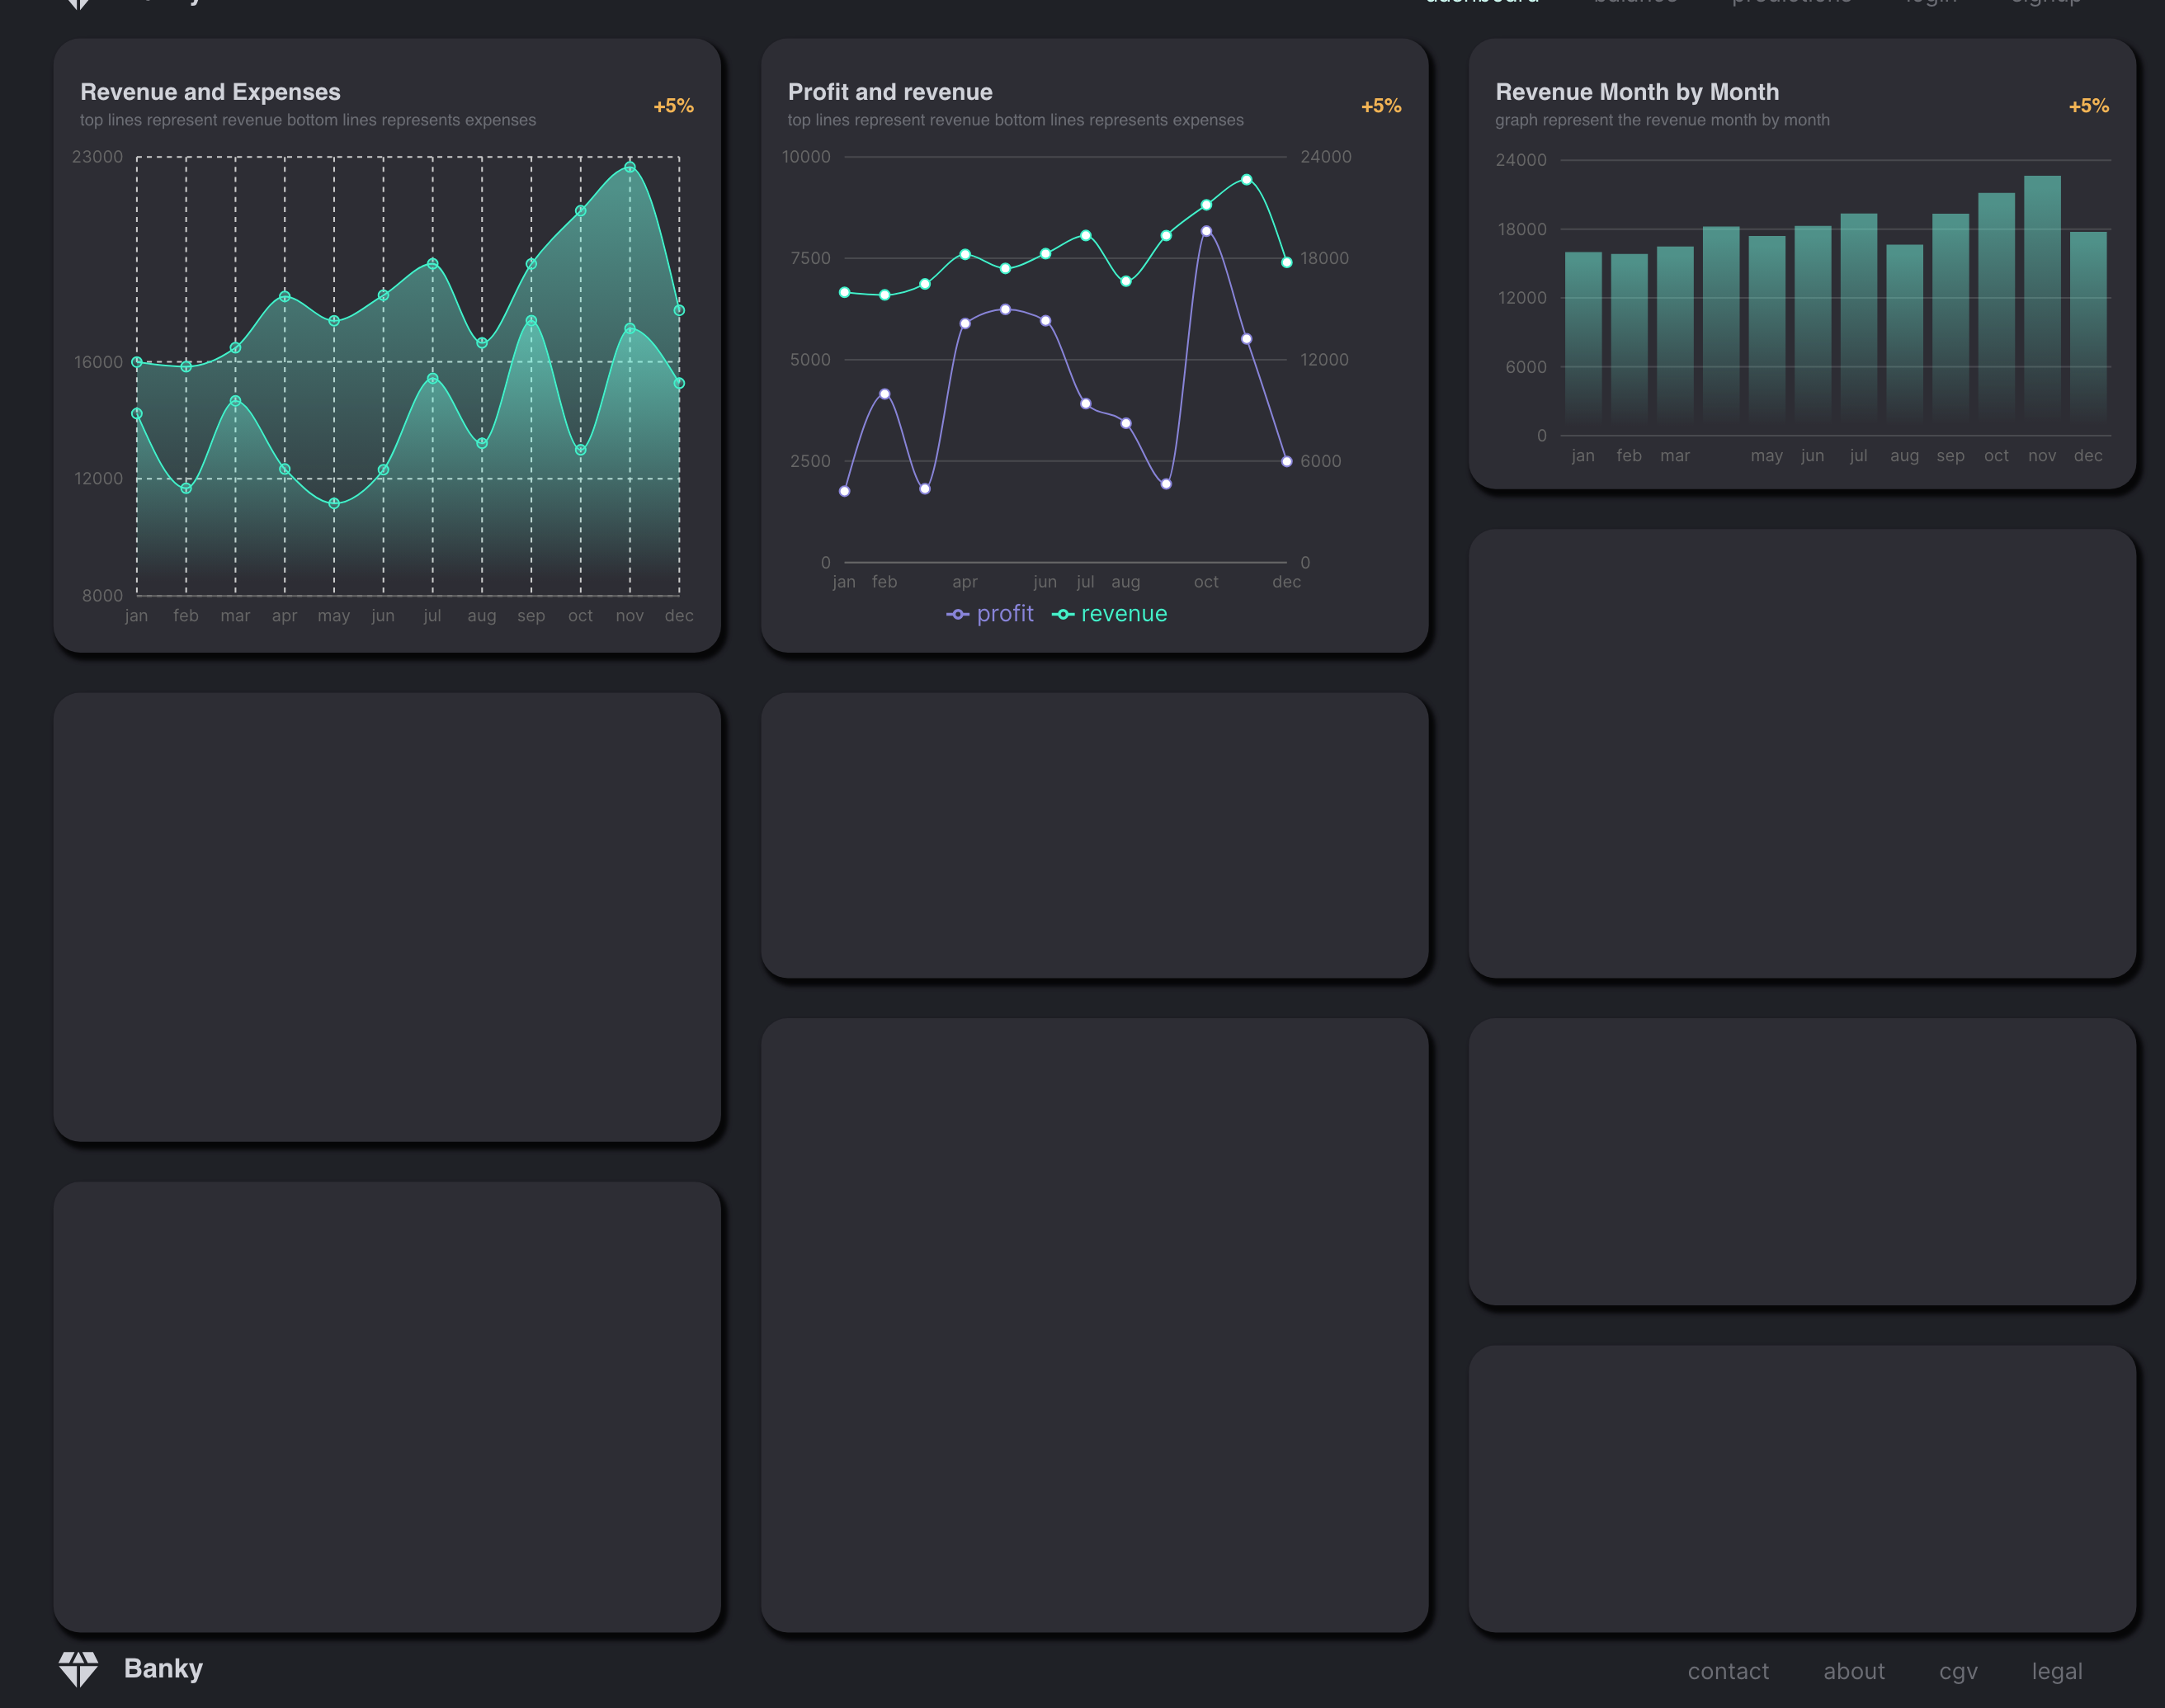Click the Profit and revenue card title
2165x1708 pixels.
tap(890, 92)
